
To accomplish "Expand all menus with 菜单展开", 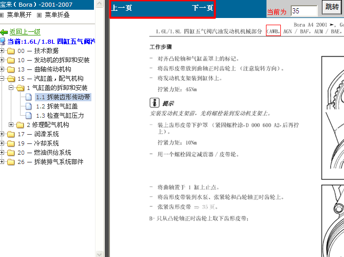I will pyautogui.click(x=19, y=15).
